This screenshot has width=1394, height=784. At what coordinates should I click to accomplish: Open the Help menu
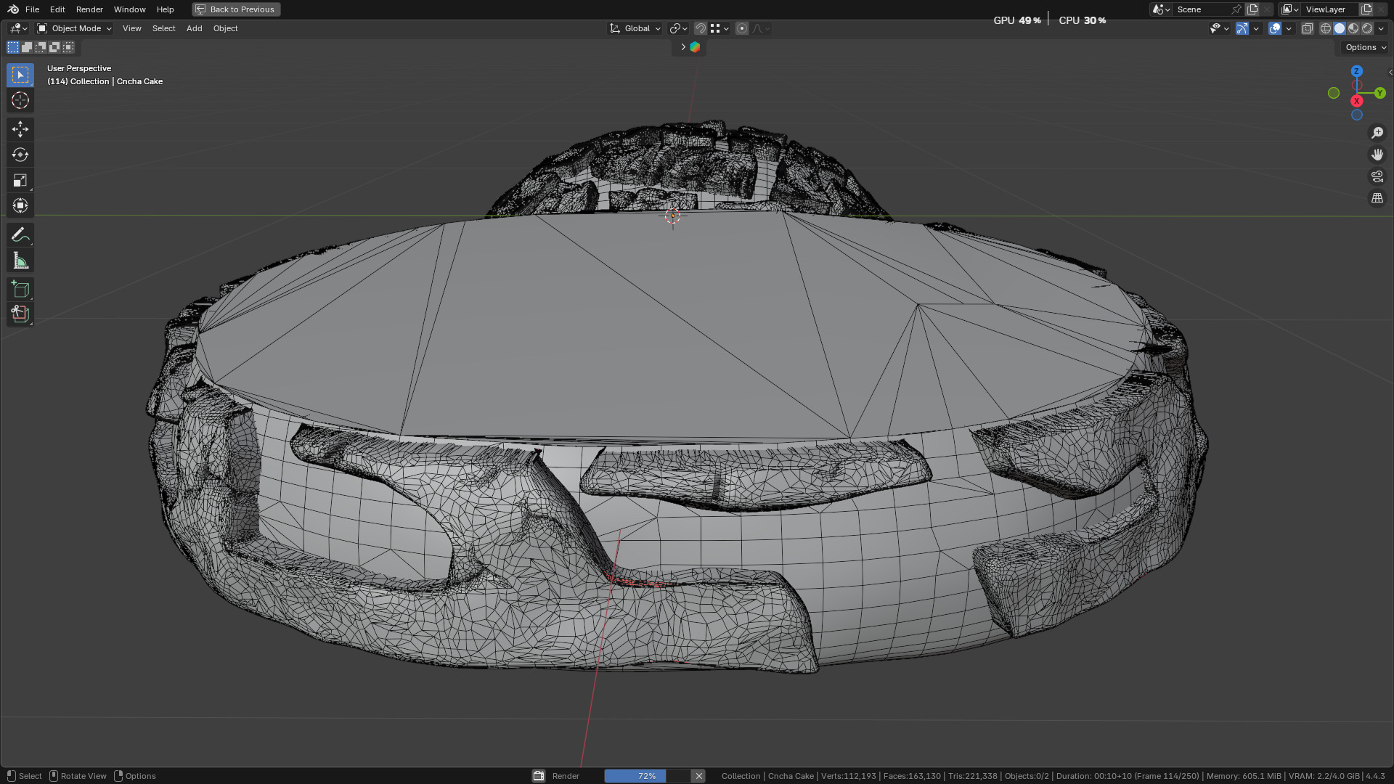[165, 9]
